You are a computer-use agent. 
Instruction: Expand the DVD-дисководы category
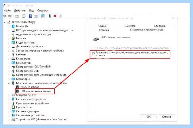point(9,30)
